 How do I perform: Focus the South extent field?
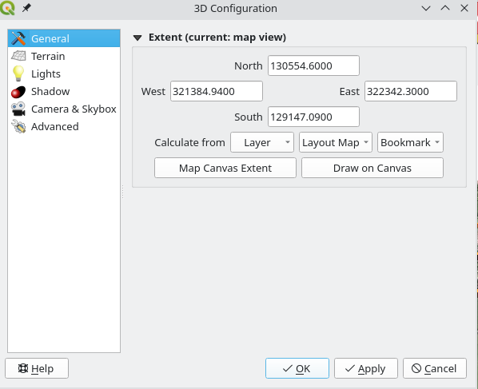tap(313, 117)
